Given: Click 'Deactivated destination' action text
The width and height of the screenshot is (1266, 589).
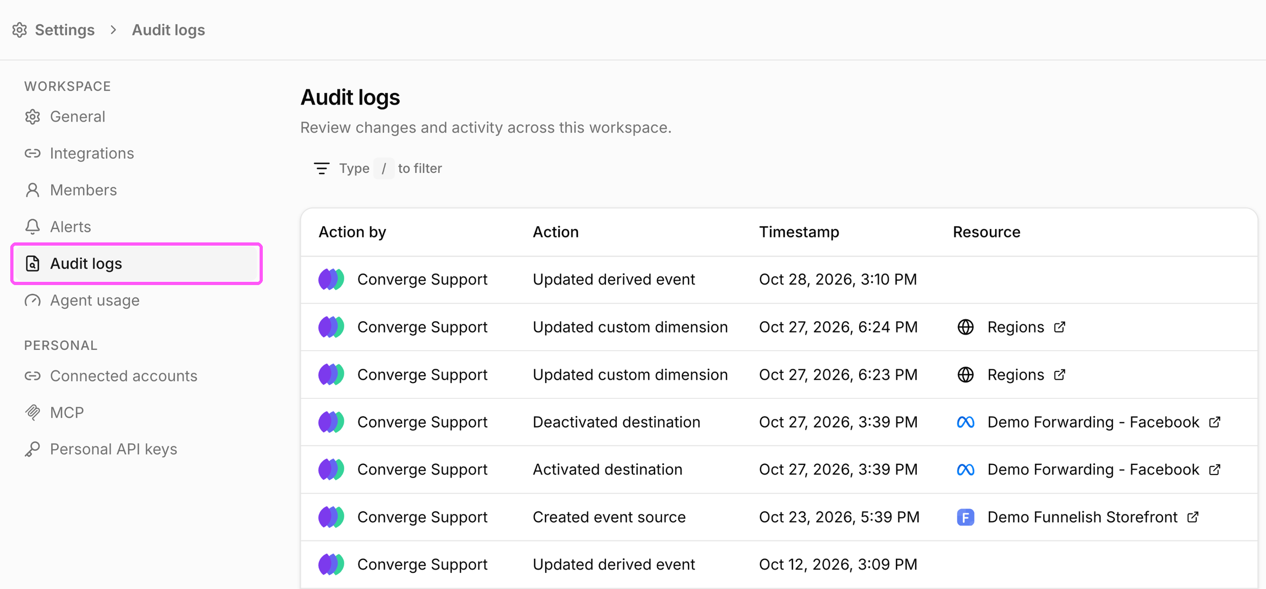Looking at the screenshot, I should (616, 422).
